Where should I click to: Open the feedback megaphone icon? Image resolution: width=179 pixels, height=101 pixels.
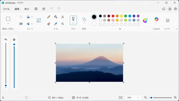pyautogui.click(x=164, y=9)
